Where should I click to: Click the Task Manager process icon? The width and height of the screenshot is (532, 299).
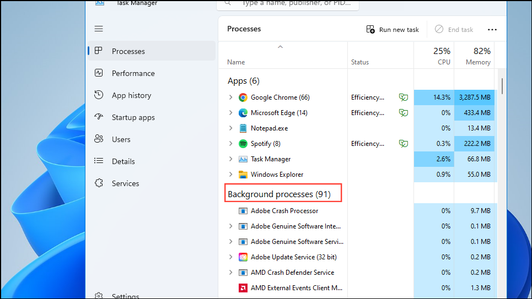[243, 159]
